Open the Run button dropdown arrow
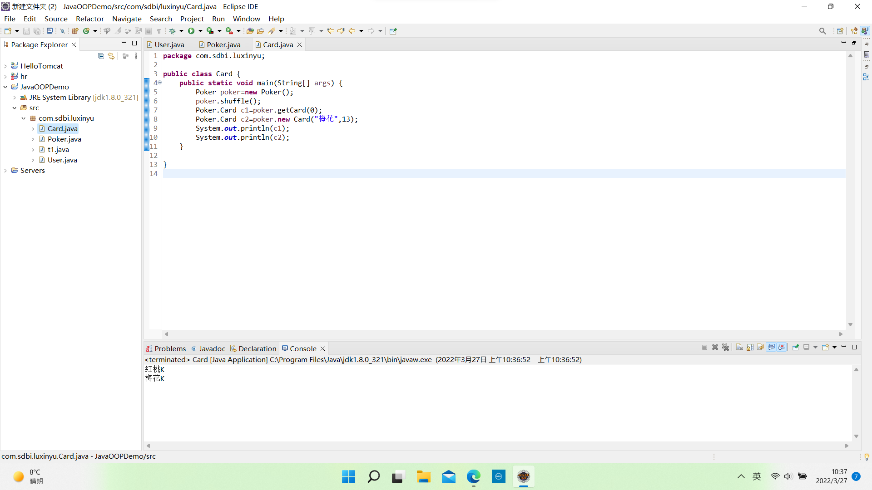 [x=200, y=31]
